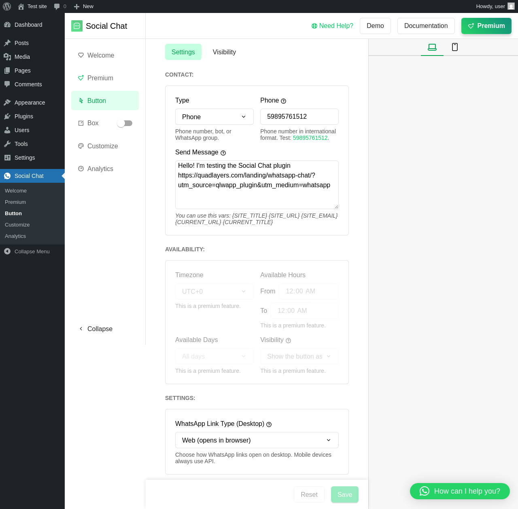Click the Social Chat logo icon

click(77, 26)
